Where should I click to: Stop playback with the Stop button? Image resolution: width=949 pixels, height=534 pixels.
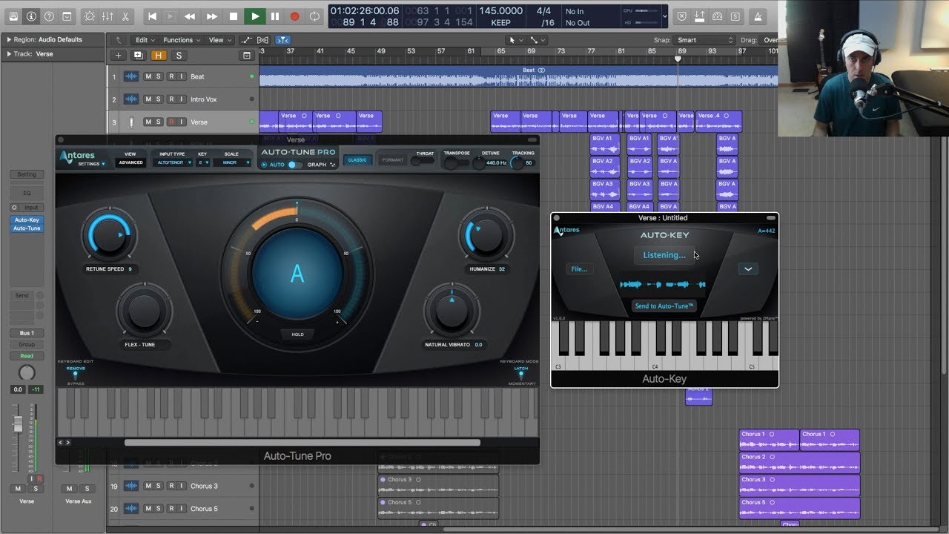[234, 16]
